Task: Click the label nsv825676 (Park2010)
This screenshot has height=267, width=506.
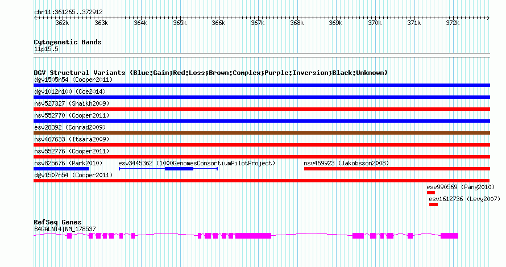Action: pyautogui.click(x=68, y=163)
